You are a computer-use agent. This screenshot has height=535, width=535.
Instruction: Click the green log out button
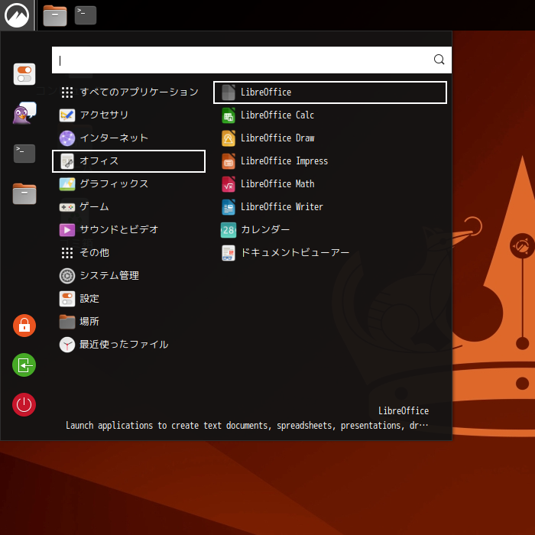pos(24,365)
